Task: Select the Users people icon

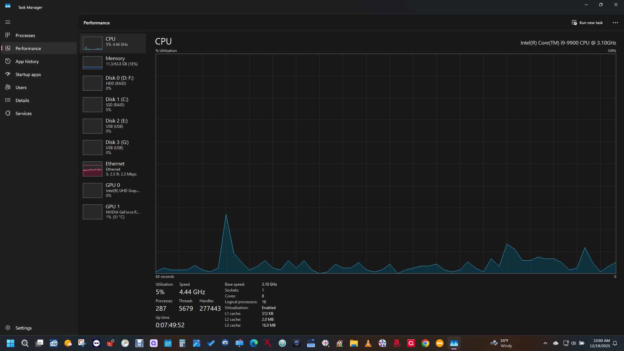Action: tap(8, 87)
